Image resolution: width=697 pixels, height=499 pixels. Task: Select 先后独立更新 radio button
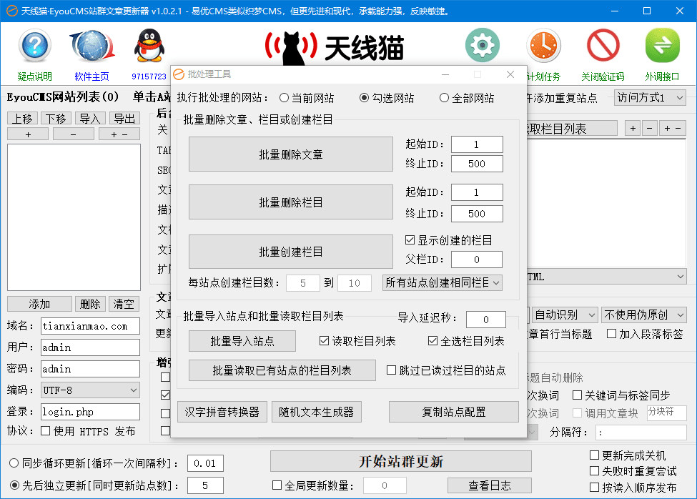14,485
